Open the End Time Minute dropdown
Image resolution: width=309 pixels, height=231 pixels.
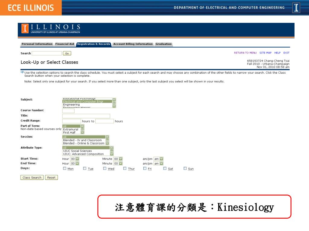[118, 163]
